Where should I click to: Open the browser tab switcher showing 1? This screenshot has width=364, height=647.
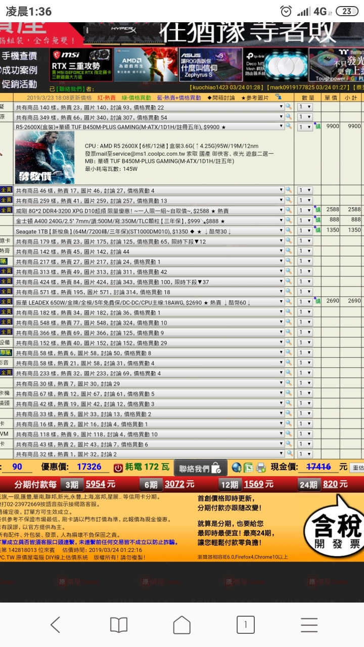click(245, 625)
